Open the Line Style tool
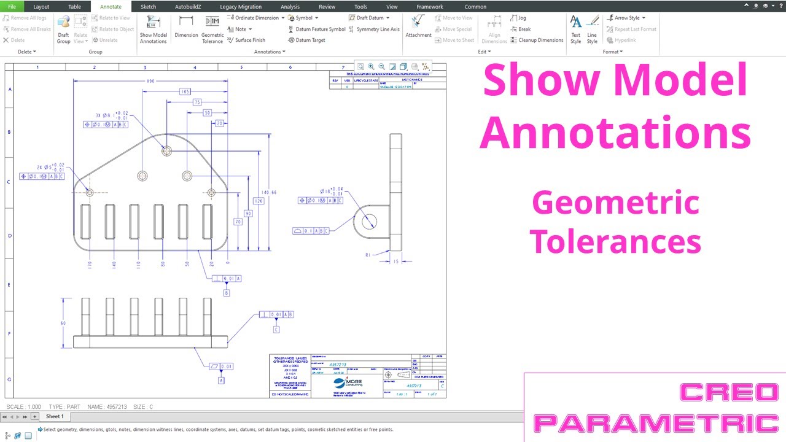The width and height of the screenshot is (786, 442). click(592, 29)
